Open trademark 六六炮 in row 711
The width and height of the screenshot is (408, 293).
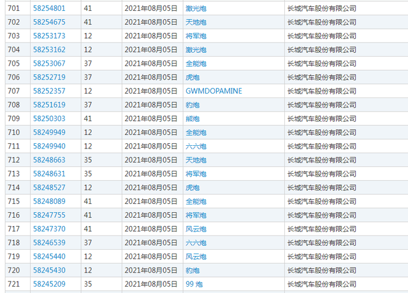196,146
